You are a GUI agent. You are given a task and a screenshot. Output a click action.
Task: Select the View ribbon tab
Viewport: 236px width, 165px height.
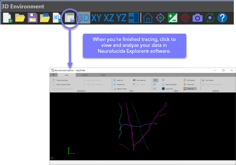[x=67, y=75]
